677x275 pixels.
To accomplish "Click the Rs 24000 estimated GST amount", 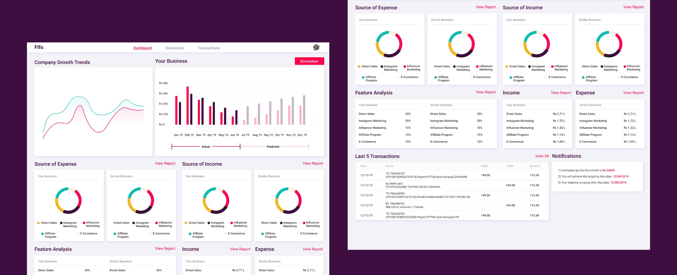I will (608, 170).
